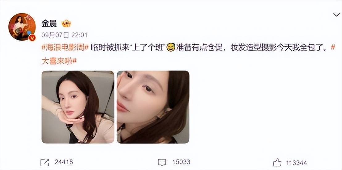Screen dimensions: 342x170
Task: Open the poster's round profile avatar
Action: pyautogui.click(x=22, y=27)
